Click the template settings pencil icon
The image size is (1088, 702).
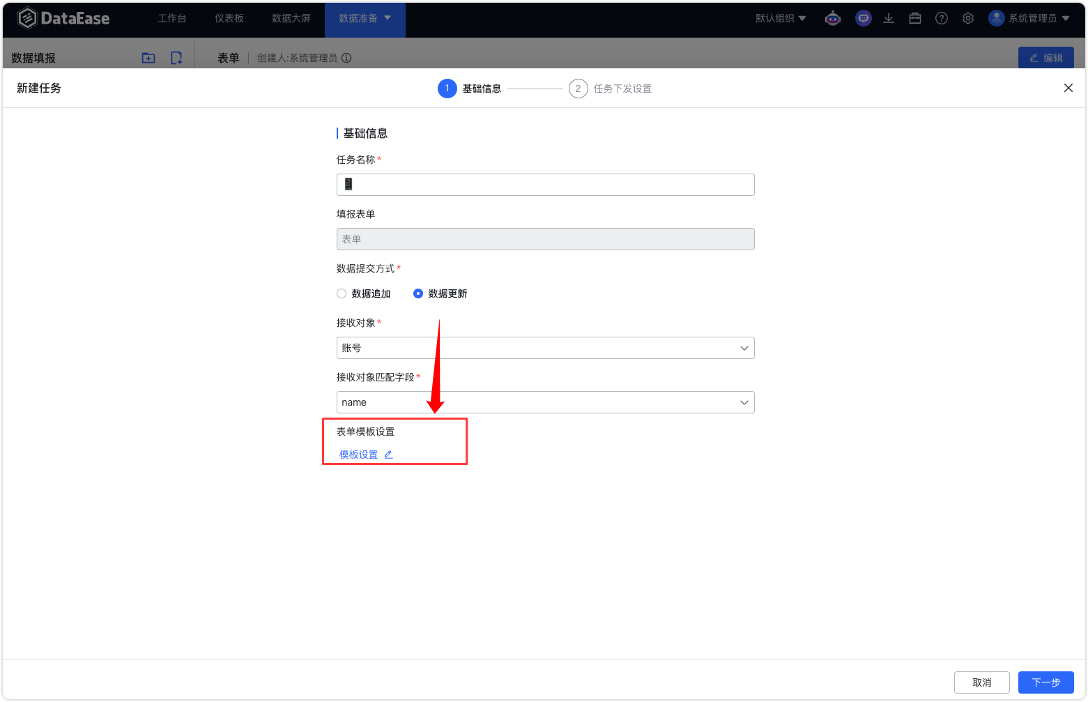coord(389,455)
